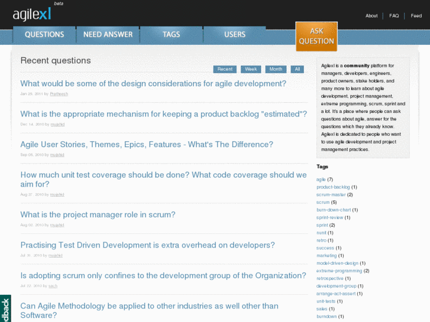Select the nunit tag
Screen dimensions: 430x322
click(x=321, y=233)
